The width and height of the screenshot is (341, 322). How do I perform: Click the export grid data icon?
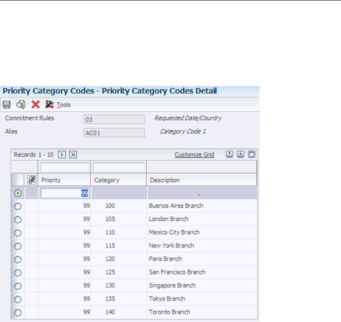click(x=229, y=155)
